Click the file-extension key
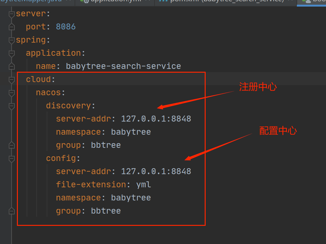Screen dimensions: 326x244 point(91,184)
